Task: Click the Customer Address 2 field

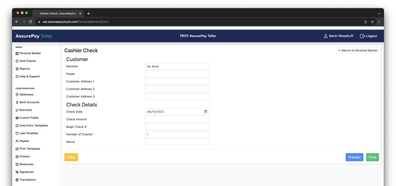Action: pyautogui.click(x=177, y=89)
